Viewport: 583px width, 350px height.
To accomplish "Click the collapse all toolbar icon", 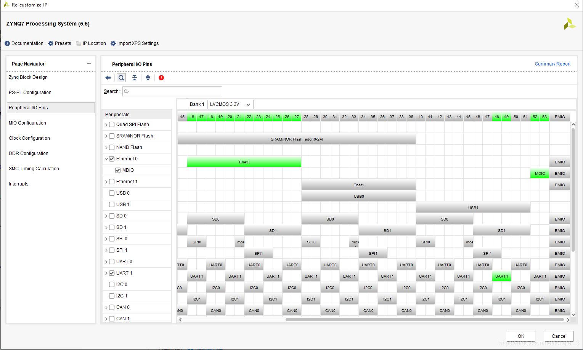I will [135, 78].
